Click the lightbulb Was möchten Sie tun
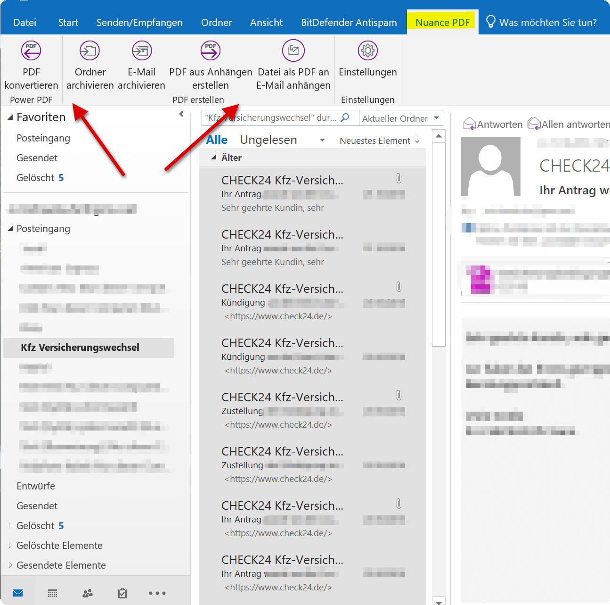 click(x=491, y=22)
